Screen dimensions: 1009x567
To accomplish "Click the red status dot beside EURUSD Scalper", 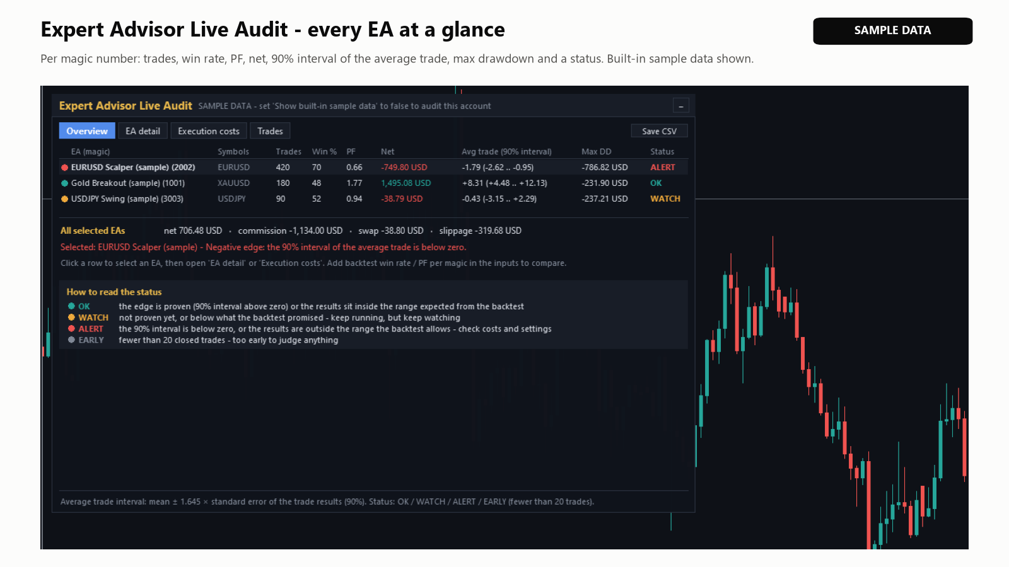I will tap(64, 168).
